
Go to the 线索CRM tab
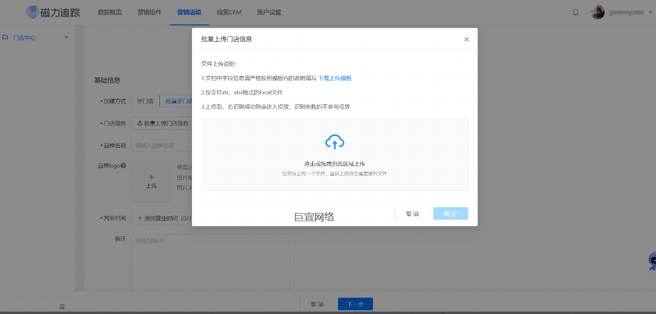click(x=229, y=12)
